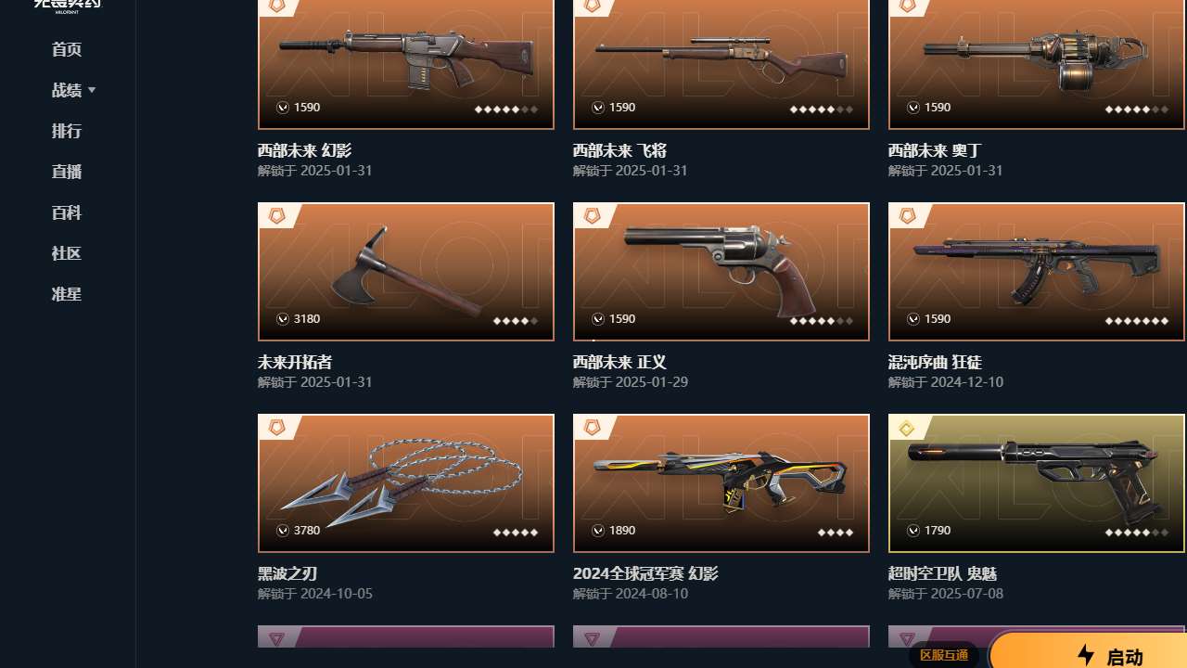Viewport: 1187px width, 668px height.
Task: Select 百科 from the sidebar
Action: (x=67, y=212)
